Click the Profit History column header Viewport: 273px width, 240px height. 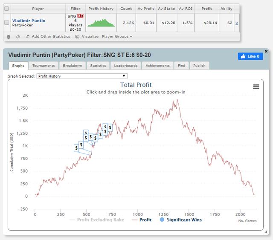(101, 9)
